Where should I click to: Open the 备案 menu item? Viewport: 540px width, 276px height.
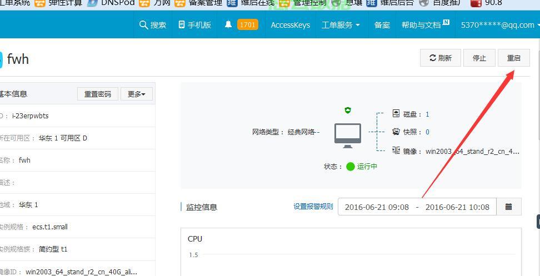[382, 25]
